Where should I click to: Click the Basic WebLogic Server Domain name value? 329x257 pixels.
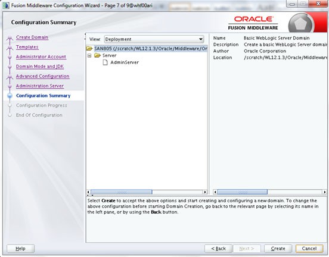tap(277, 38)
